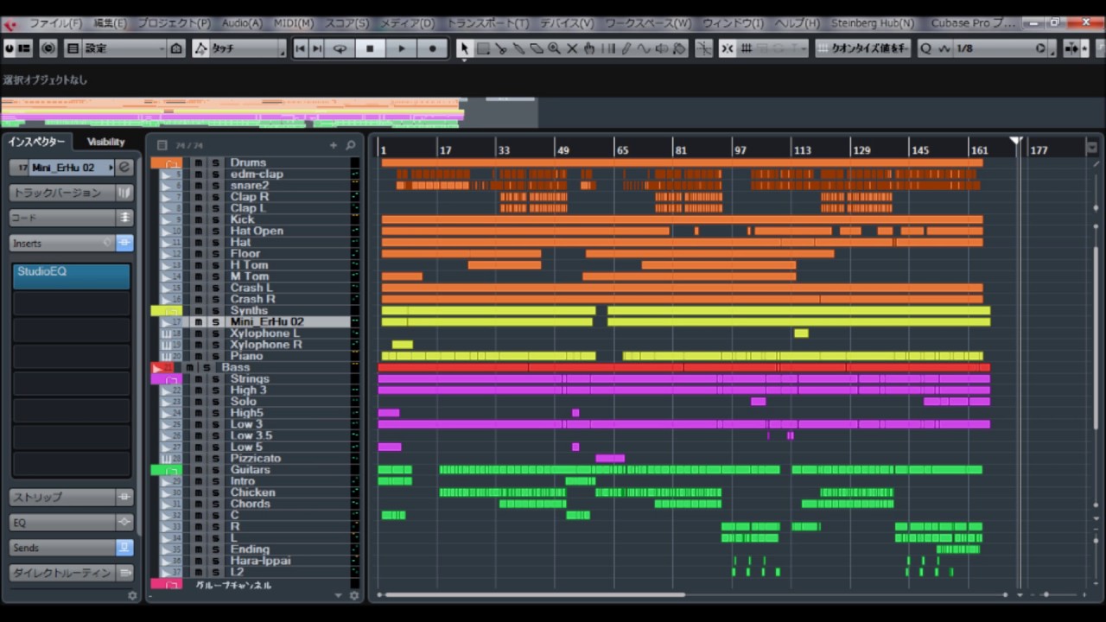
Task: Select the Range Selection tool
Action: click(483, 49)
